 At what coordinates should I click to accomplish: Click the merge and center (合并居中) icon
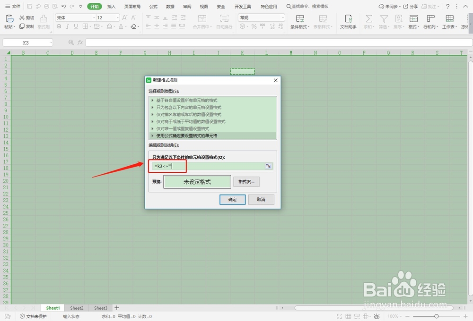[202, 18]
